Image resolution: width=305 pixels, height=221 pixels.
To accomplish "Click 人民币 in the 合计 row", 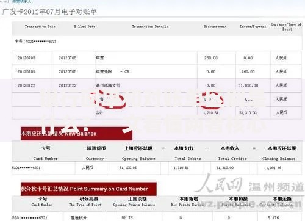I will [281, 112].
